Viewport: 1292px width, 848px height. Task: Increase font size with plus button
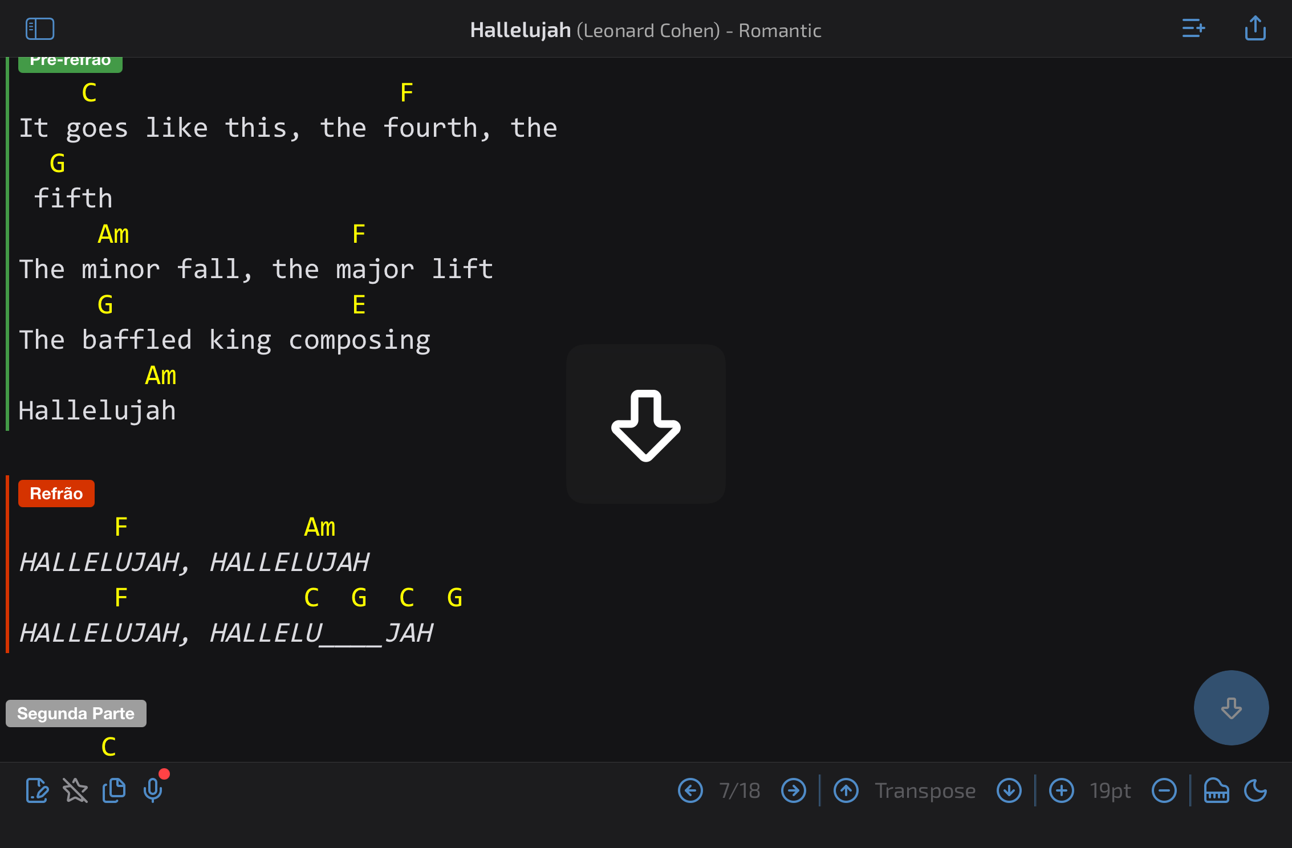click(1061, 790)
